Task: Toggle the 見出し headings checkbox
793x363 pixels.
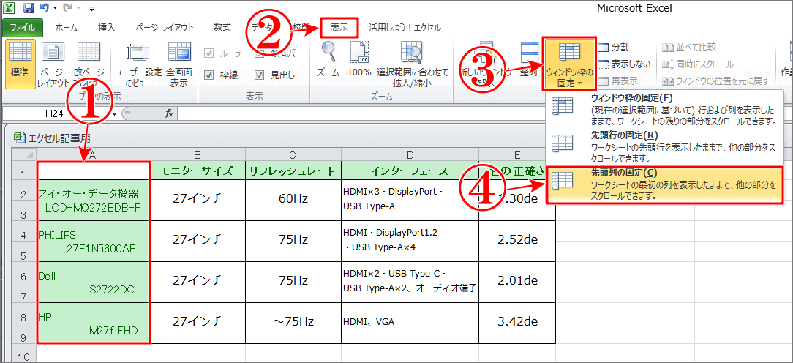Action: click(259, 75)
